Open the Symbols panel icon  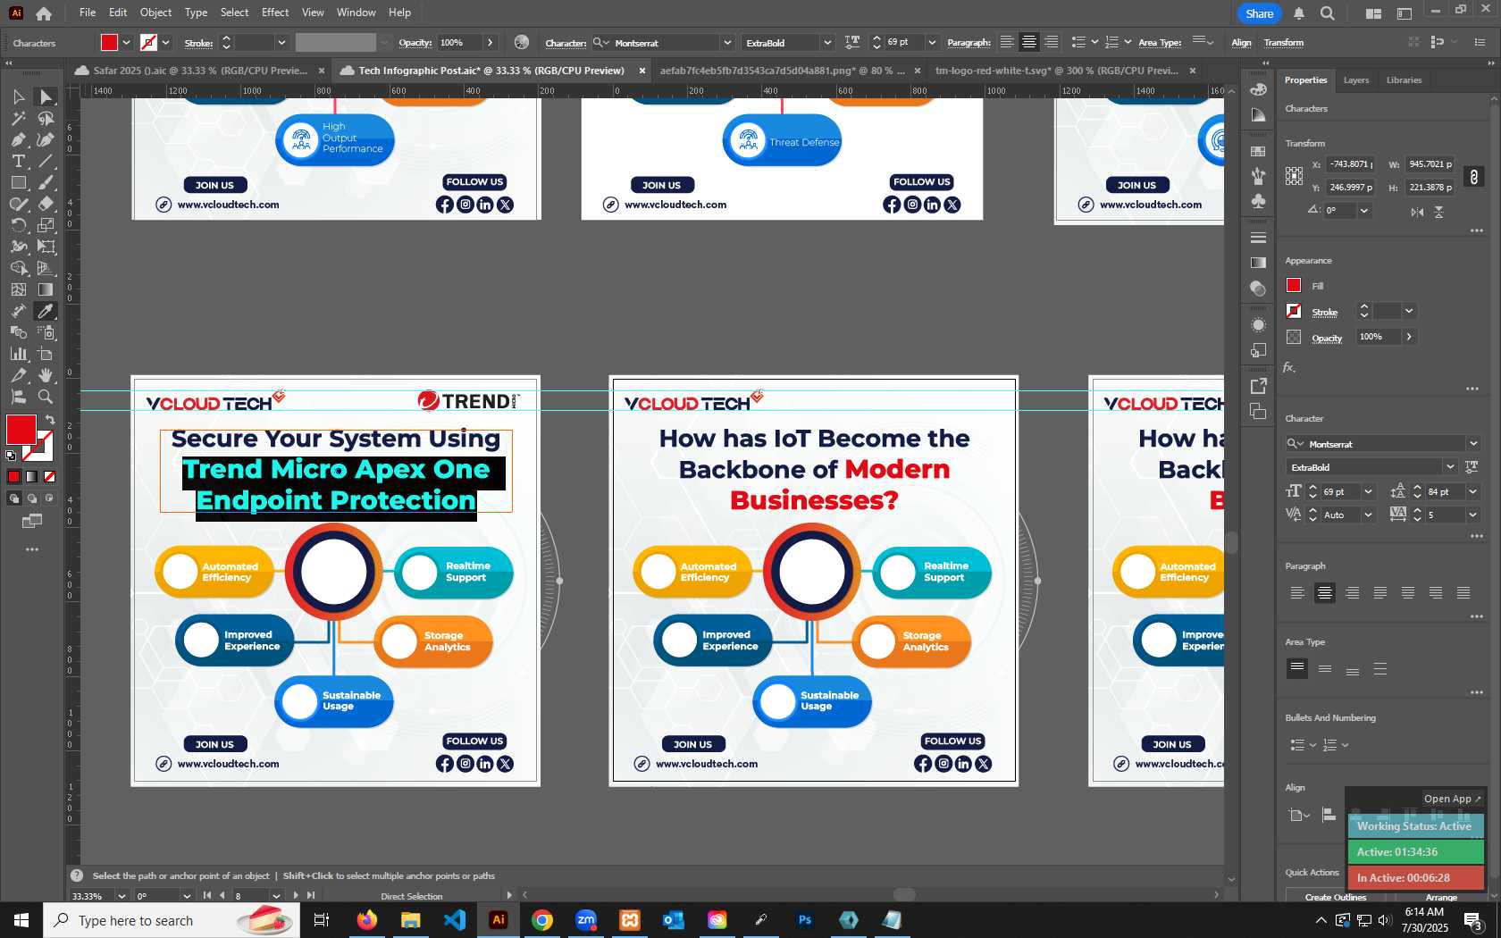pyautogui.click(x=1258, y=202)
